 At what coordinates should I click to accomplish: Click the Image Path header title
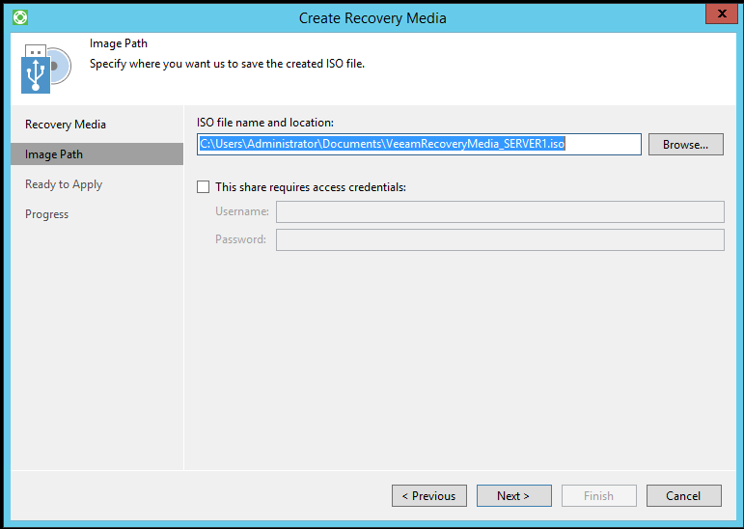(119, 43)
